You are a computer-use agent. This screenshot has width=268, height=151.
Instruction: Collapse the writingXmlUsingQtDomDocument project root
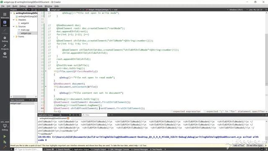(11, 13)
